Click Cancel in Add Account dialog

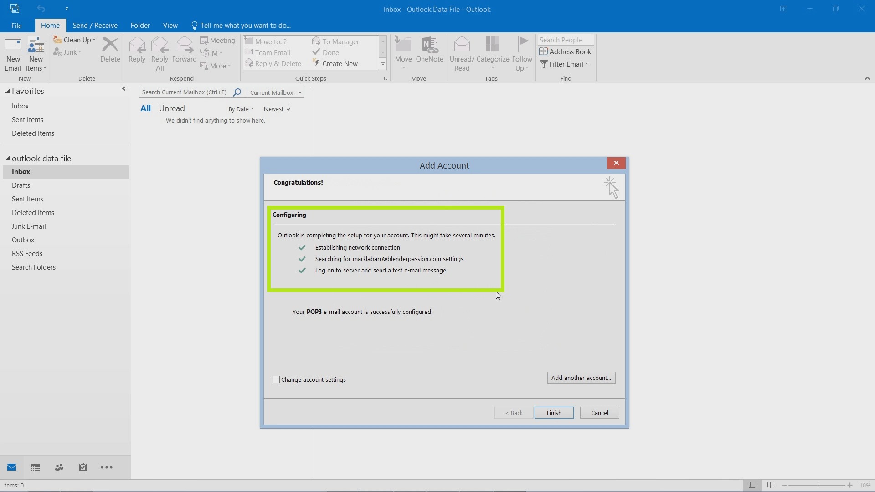(x=599, y=413)
